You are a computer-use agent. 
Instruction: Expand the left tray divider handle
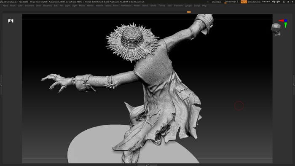pos(1,85)
